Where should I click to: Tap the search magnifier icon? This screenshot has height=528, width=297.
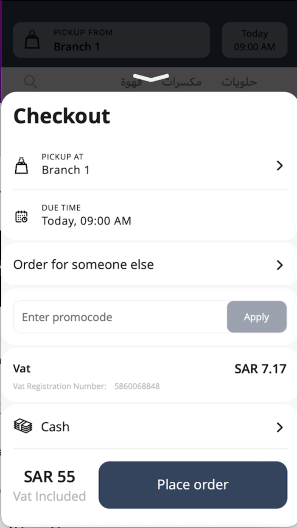tap(31, 81)
